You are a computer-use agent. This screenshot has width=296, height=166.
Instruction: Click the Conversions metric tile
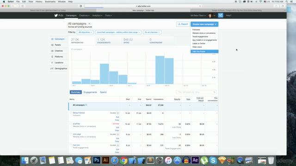pos(161,41)
